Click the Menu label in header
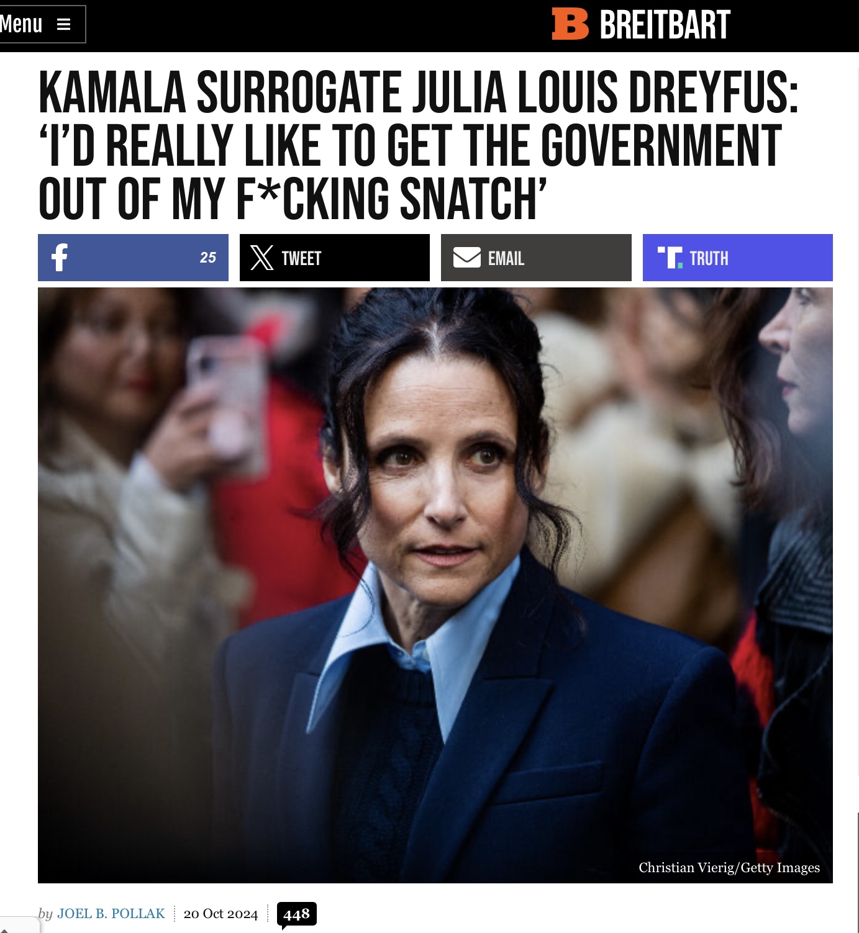Image resolution: width=859 pixels, height=933 pixels. pos(21,24)
